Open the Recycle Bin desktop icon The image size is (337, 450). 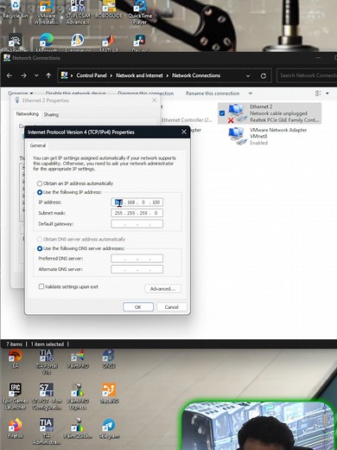point(15,10)
